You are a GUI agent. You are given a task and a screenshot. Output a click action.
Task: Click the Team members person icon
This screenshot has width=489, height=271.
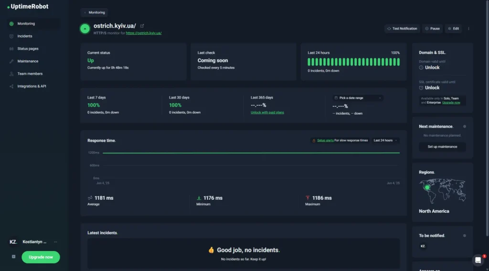click(11, 74)
